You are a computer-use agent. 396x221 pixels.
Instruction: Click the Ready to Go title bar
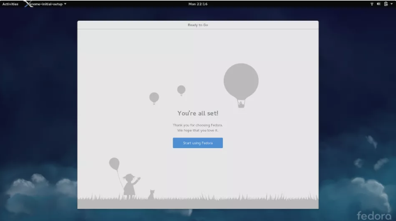198,25
